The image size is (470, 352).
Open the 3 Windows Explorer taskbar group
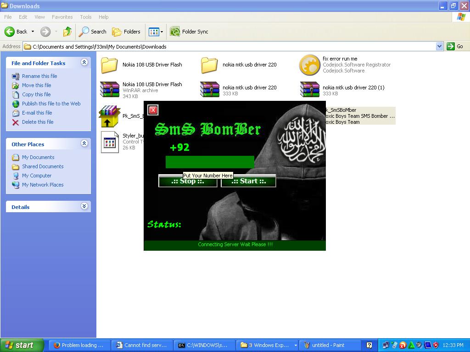[268, 345]
